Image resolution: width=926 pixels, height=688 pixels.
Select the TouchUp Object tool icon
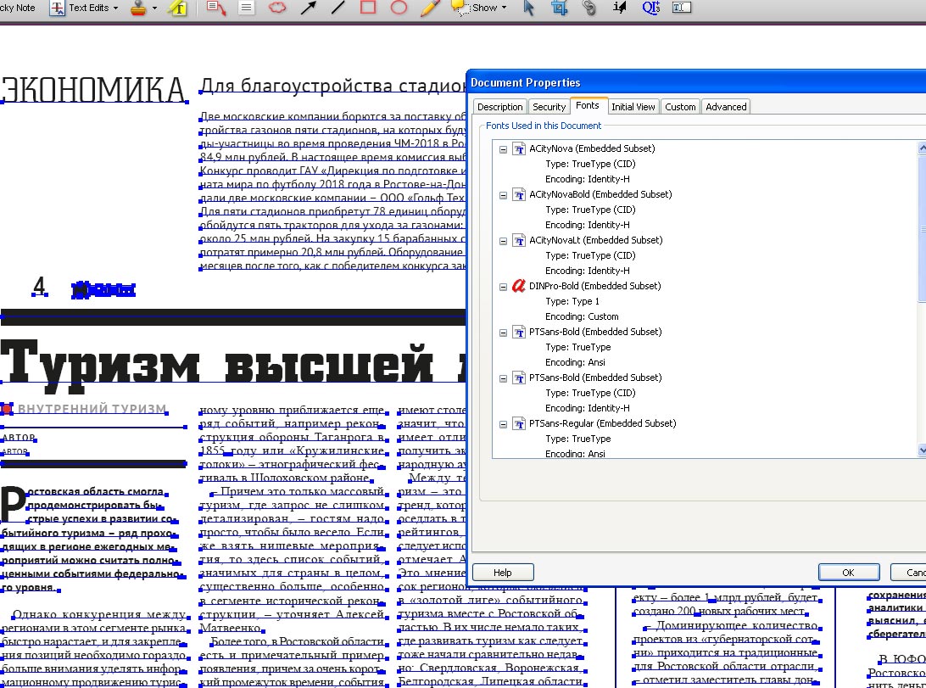(620, 8)
